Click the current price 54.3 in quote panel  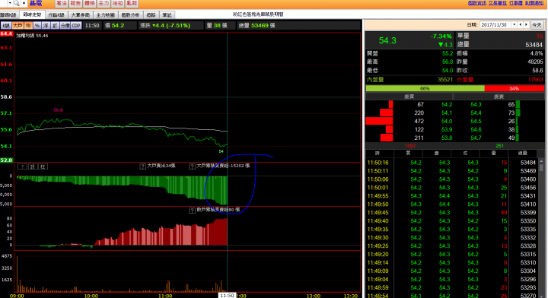(387, 40)
